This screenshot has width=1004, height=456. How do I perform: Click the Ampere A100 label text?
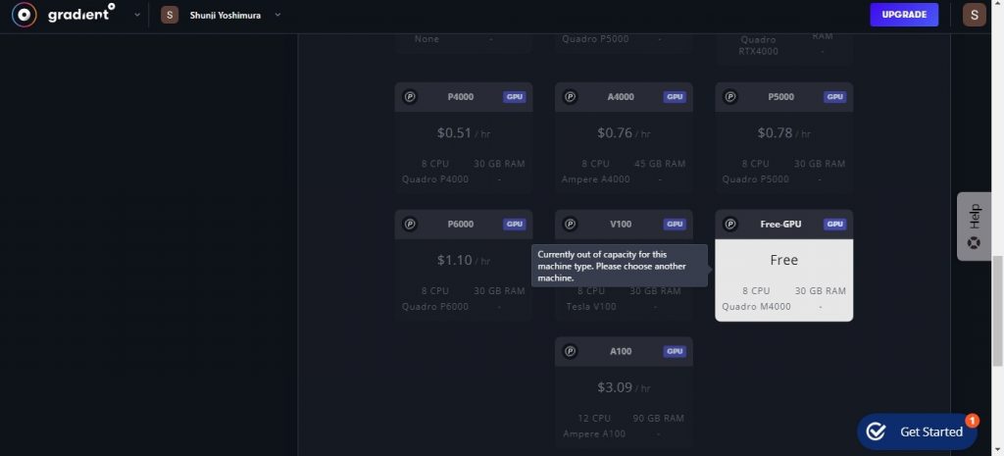[594, 433]
